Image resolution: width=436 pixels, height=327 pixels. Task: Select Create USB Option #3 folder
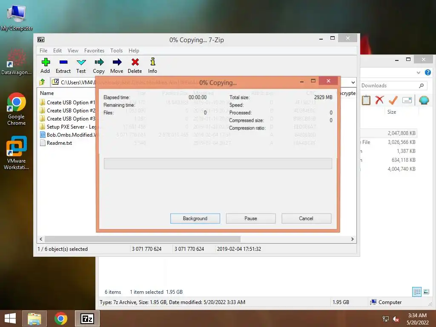click(x=67, y=118)
